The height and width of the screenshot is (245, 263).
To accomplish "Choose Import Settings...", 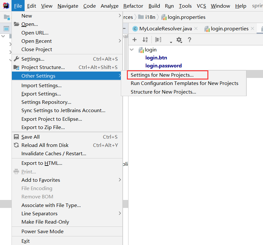I will 67,86.
